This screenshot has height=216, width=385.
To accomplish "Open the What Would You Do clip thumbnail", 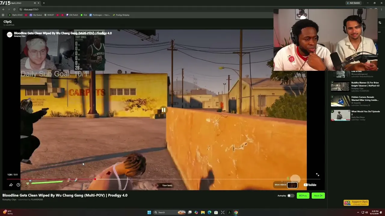I will 340,115.
